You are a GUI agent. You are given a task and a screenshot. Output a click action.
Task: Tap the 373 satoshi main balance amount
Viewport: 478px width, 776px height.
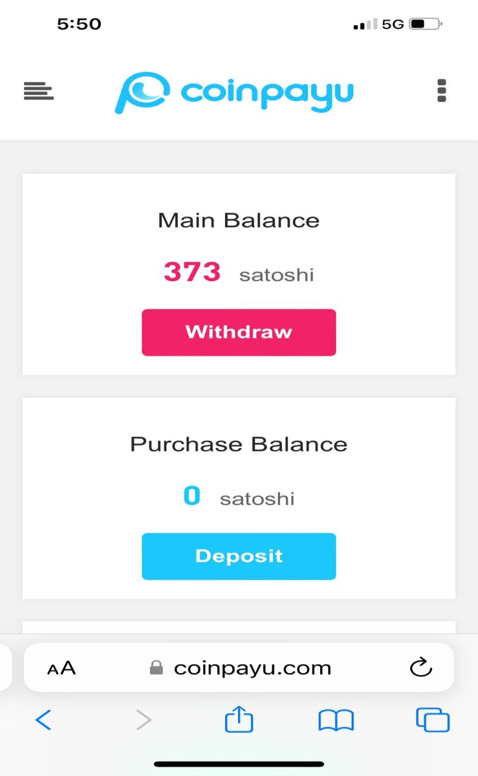239,272
